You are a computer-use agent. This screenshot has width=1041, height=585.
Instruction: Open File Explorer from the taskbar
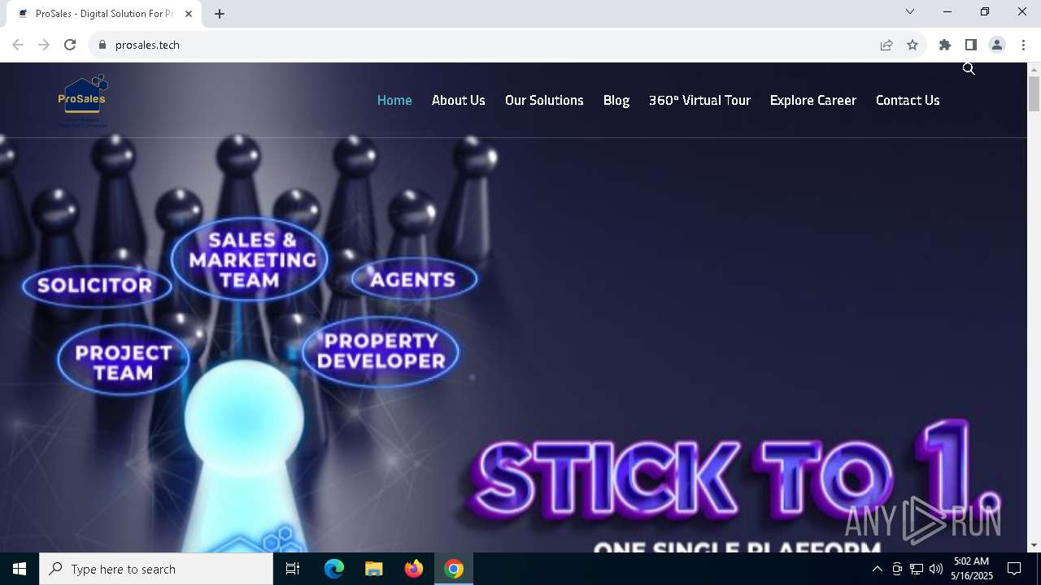(x=373, y=569)
